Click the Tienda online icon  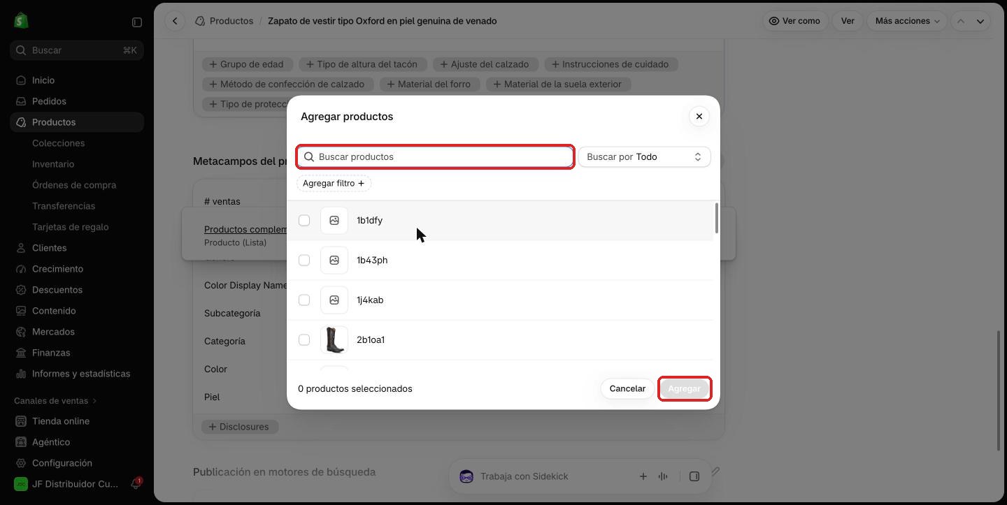click(x=21, y=421)
